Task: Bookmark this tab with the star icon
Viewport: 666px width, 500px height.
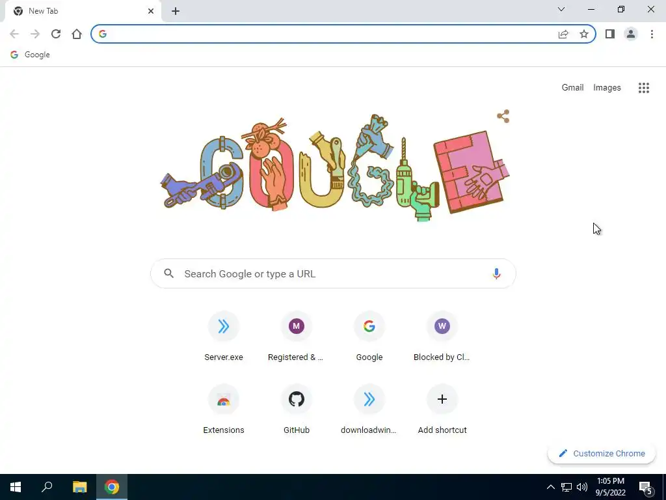Action: pos(584,34)
